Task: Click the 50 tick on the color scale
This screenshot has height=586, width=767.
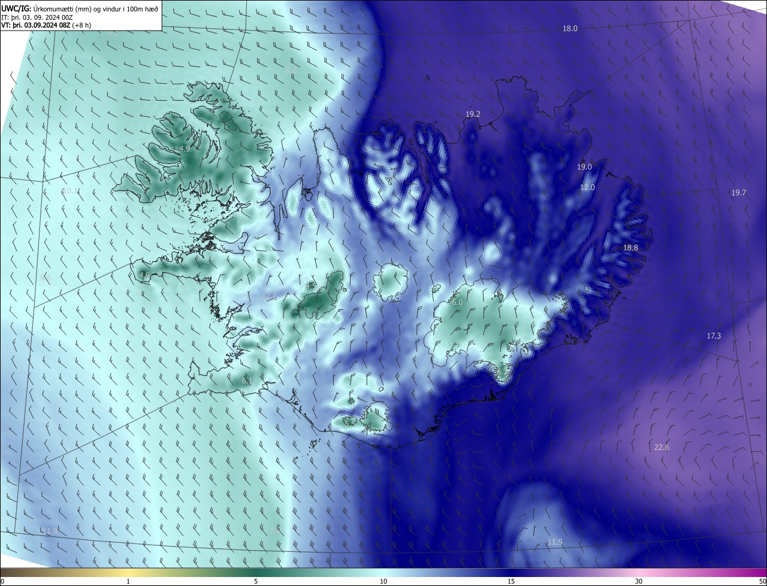Action: (x=762, y=581)
